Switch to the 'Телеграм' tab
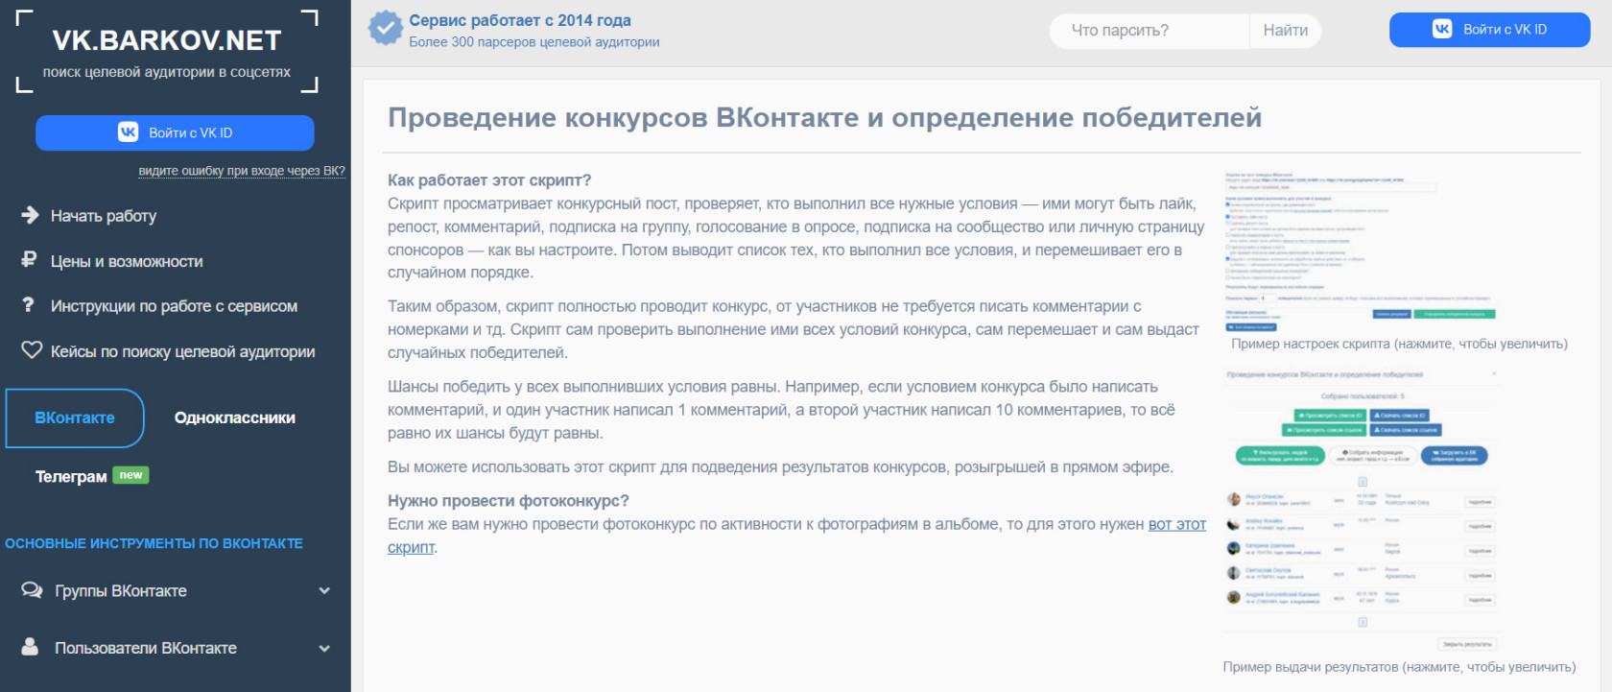The image size is (1612, 692). [71, 476]
